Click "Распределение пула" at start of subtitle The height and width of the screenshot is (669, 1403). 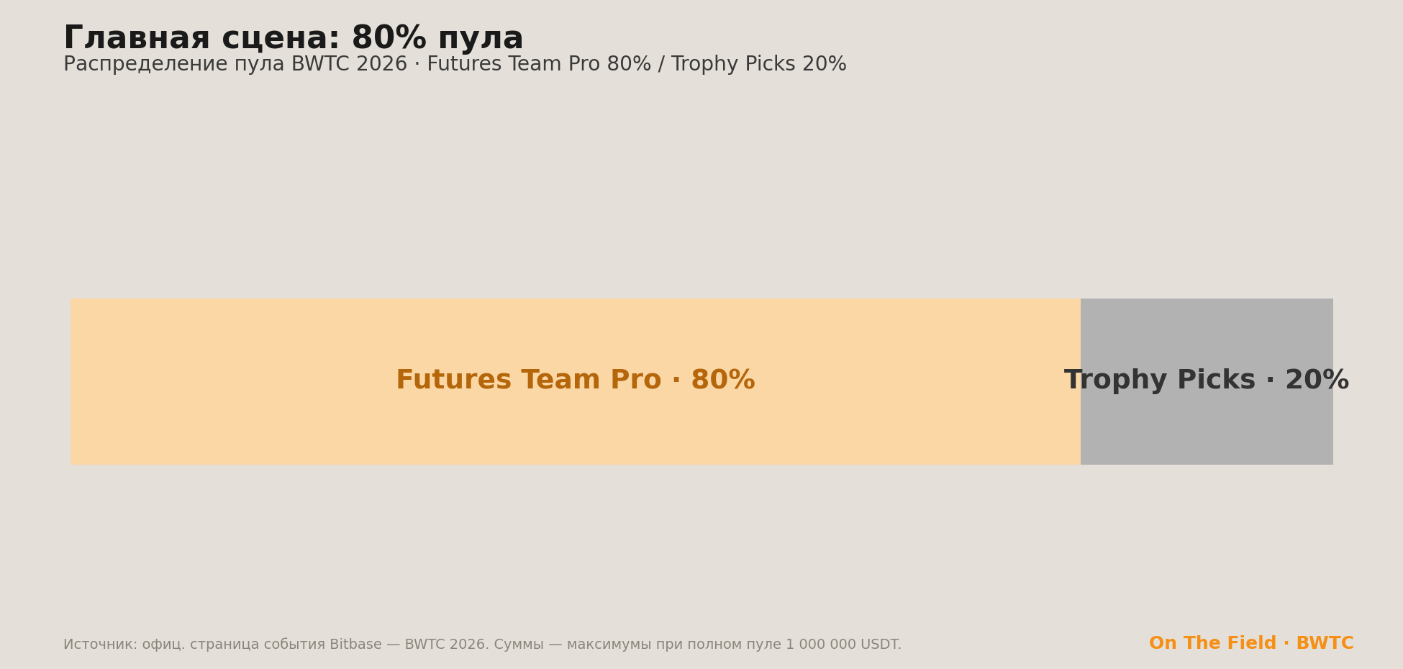(174, 65)
